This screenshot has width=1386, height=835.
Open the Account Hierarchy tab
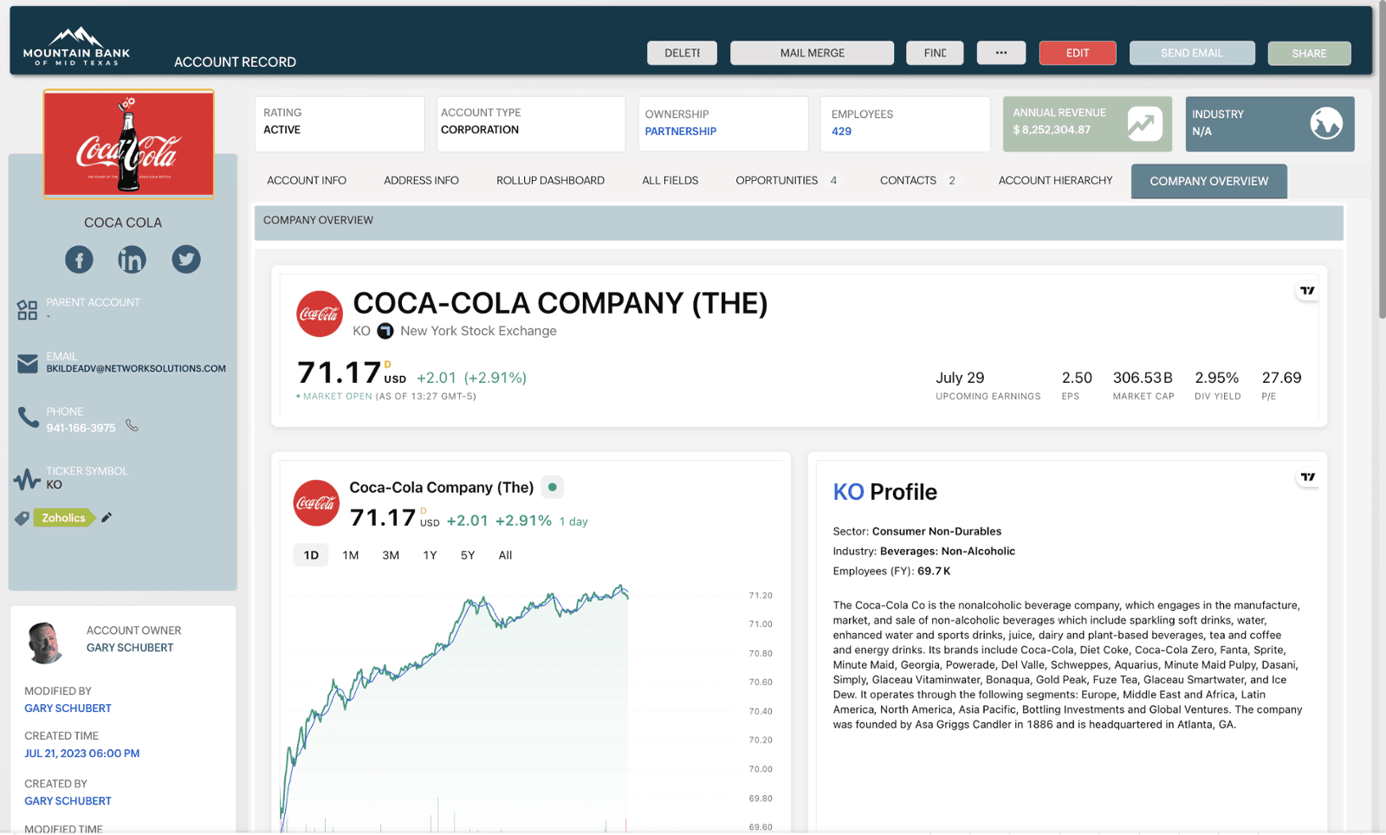pyautogui.click(x=1055, y=180)
